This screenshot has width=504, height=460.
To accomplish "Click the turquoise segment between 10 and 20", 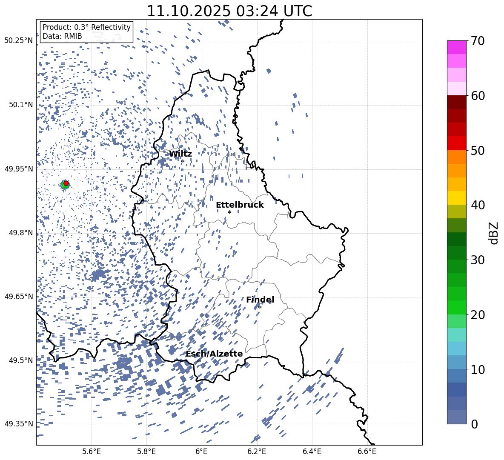I will (x=456, y=335).
